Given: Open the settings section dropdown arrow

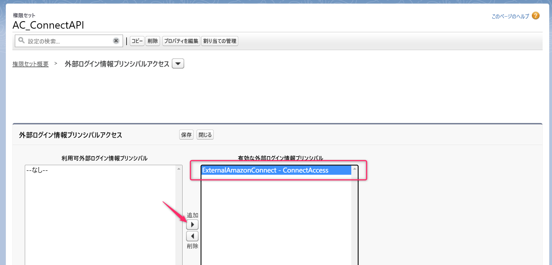Looking at the screenshot, I should tap(178, 64).
